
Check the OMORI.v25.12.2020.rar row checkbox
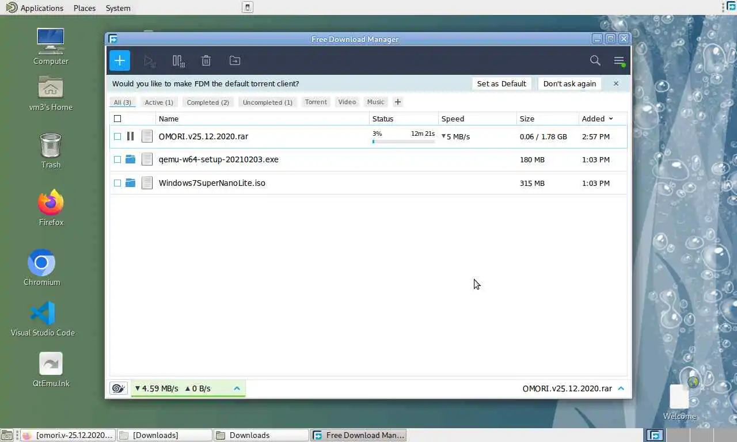point(117,136)
